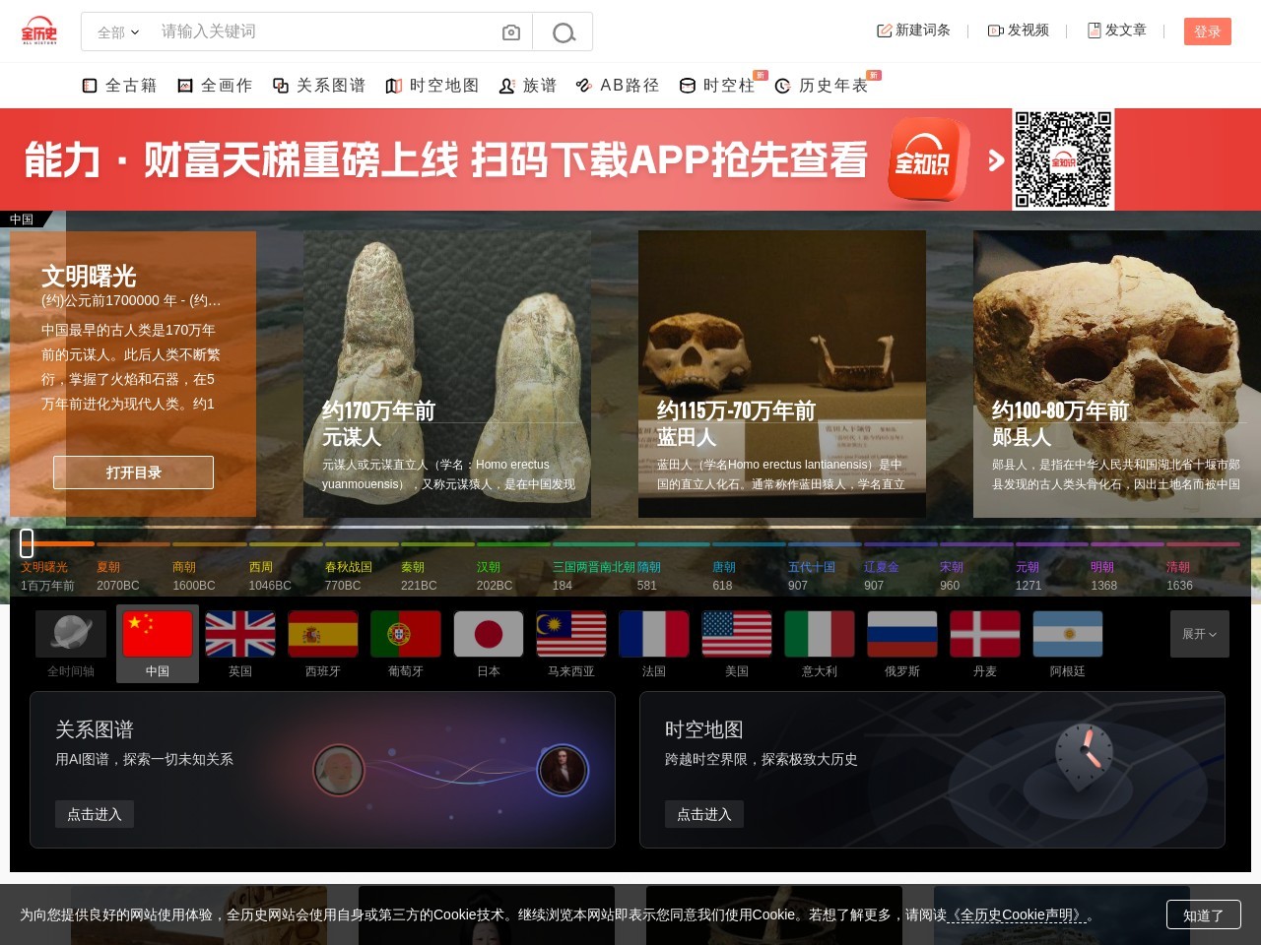This screenshot has height=945, width=1261.
Task: Open 关系图谱 in navigation menu
Action: (319, 86)
